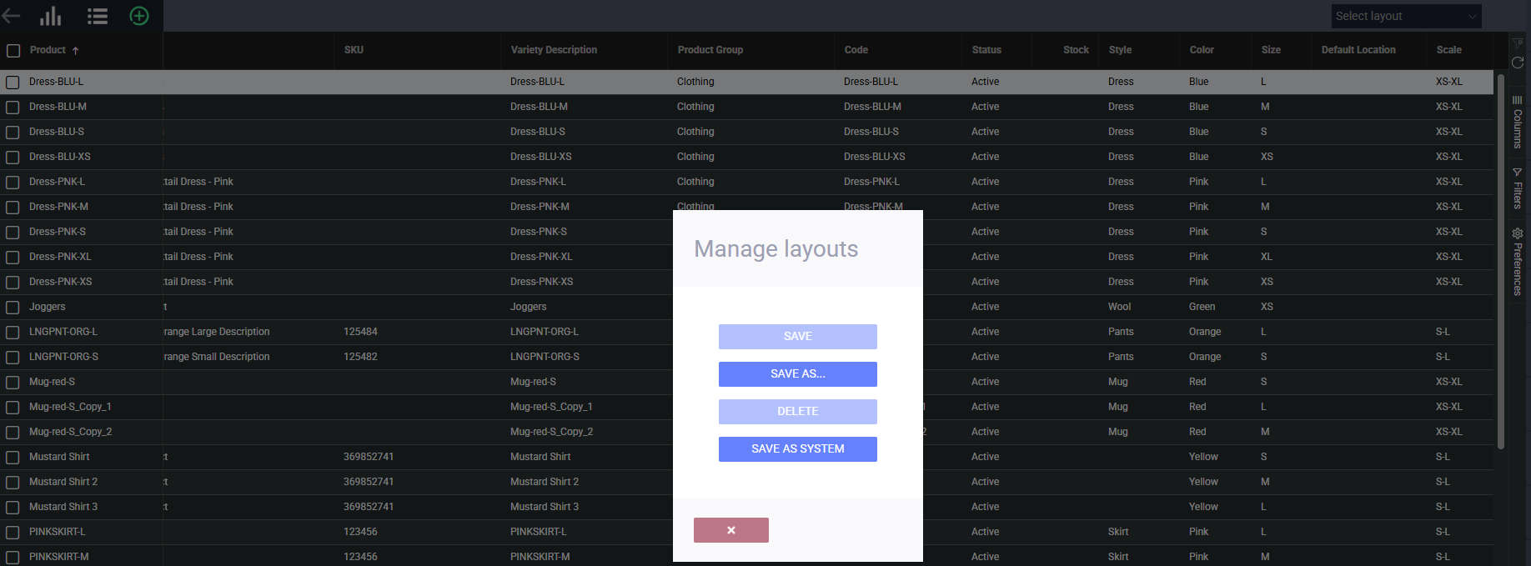The image size is (1531, 566).
Task: Click the clear filter funnel icon
Action: click(1517, 43)
